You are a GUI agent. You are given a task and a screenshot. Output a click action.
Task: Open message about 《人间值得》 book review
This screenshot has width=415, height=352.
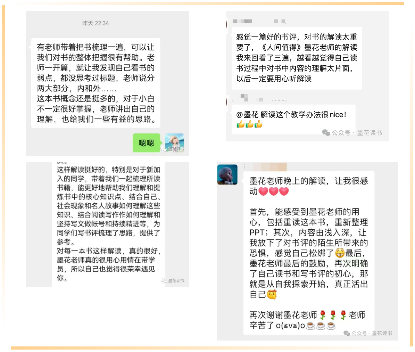pos(297,58)
